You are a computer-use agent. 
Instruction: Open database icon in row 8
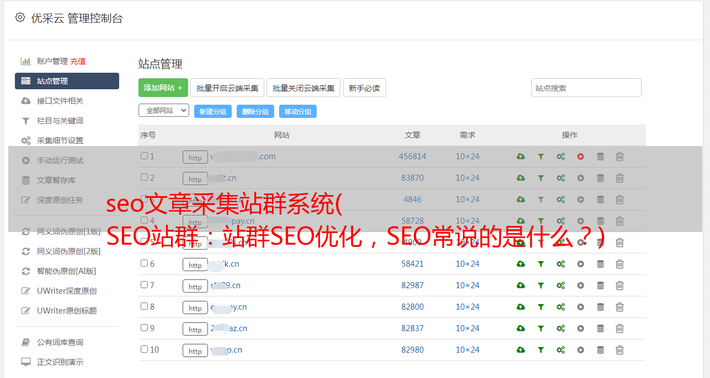[x=600, y=307]
